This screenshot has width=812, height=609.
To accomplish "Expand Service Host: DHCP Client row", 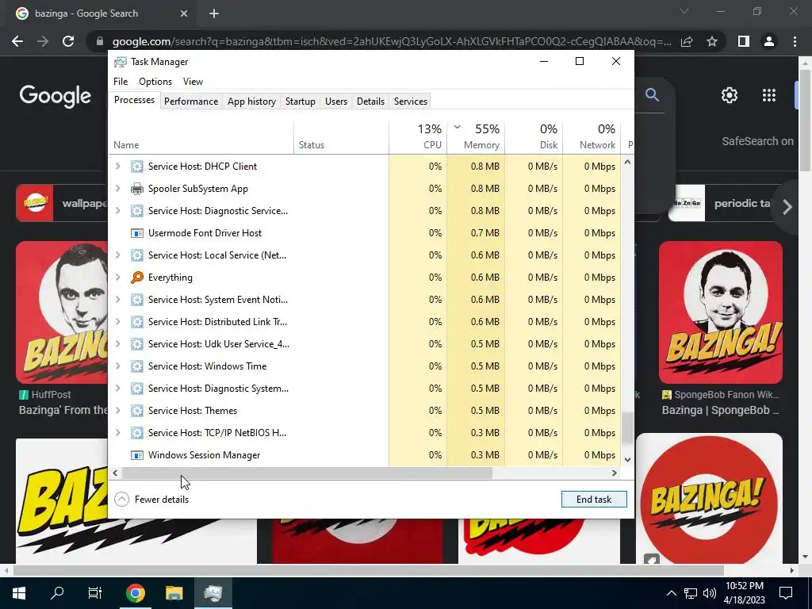I will click(x=117, y=167).
